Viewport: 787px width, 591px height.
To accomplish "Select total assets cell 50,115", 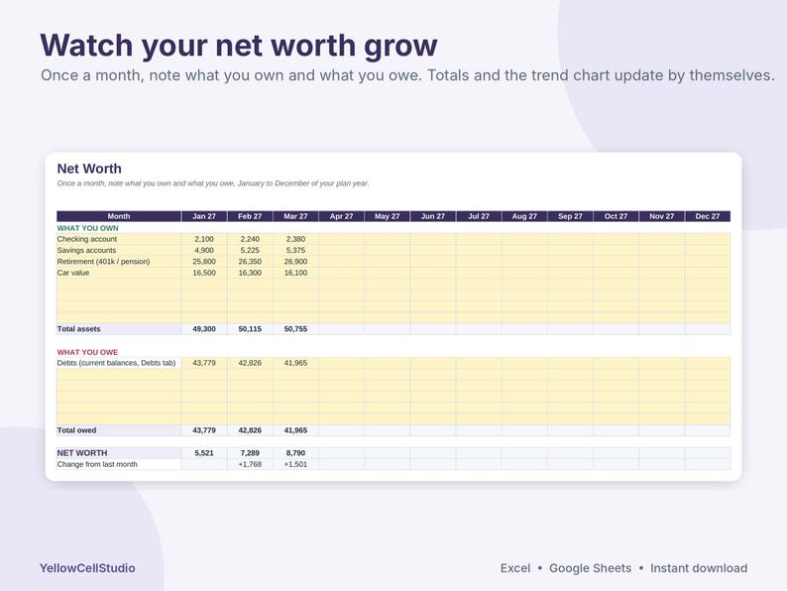I will click(x=250, y=329).
